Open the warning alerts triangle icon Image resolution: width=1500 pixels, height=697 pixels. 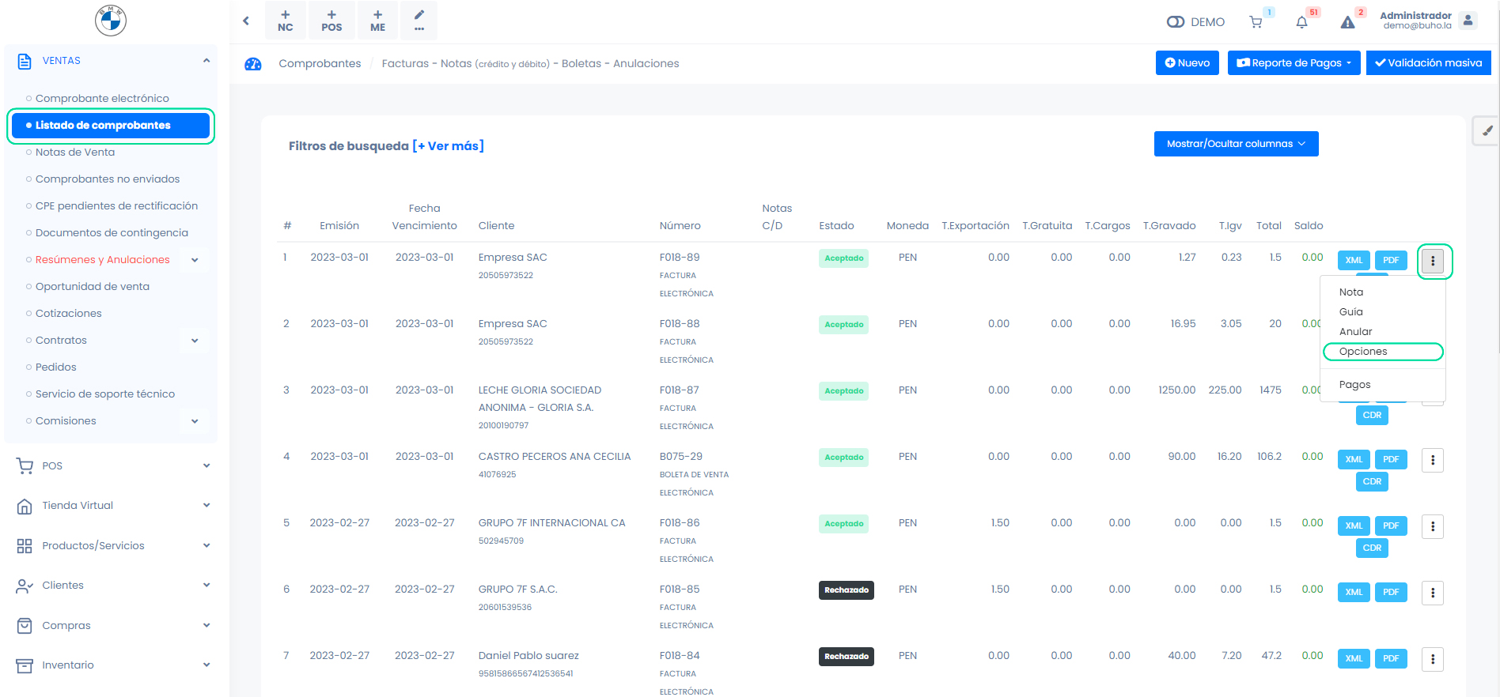point(1347,22)
